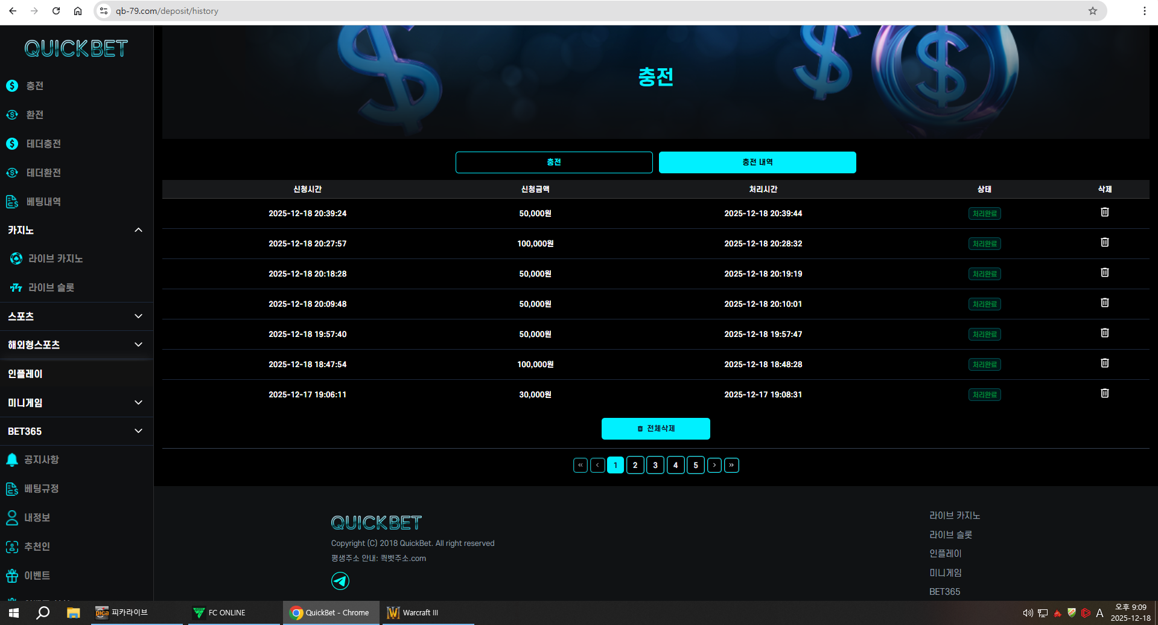
Task: Bookmark this page with the star icon
Action: click(x=1092, y=11)
